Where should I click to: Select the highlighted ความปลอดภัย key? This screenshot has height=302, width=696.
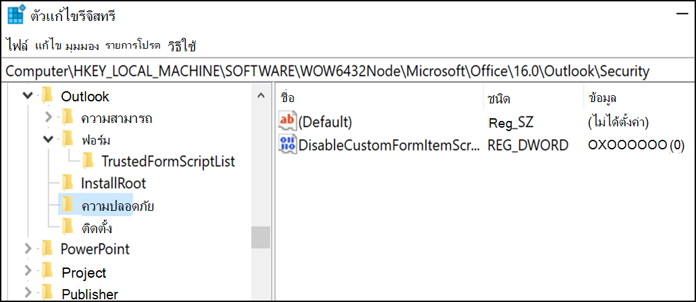(x=117, y=206)
